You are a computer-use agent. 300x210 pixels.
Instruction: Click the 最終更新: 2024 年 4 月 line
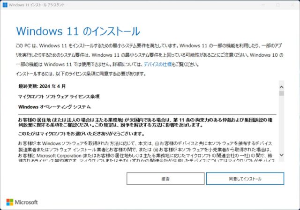click(39, 87)
